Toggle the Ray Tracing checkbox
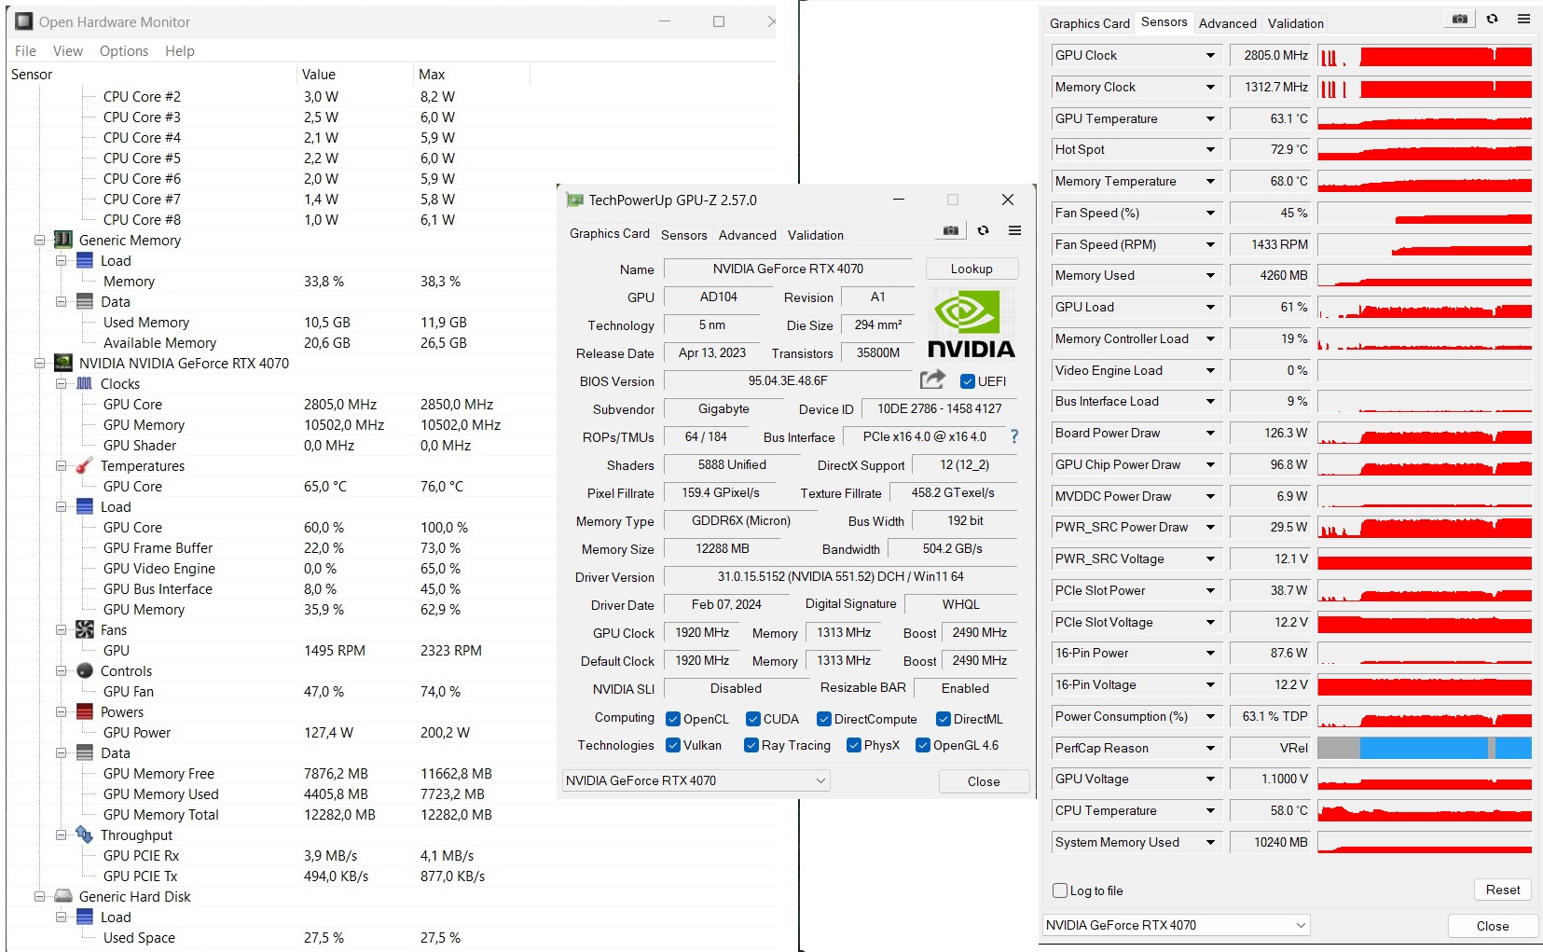This screenshot has width=1543, height=952. point(751,745)
